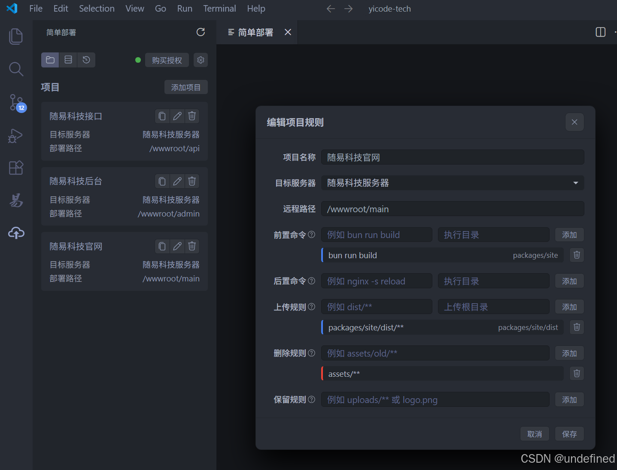
Task: Open the Run and Debug view
Action: tap(16, 136)
